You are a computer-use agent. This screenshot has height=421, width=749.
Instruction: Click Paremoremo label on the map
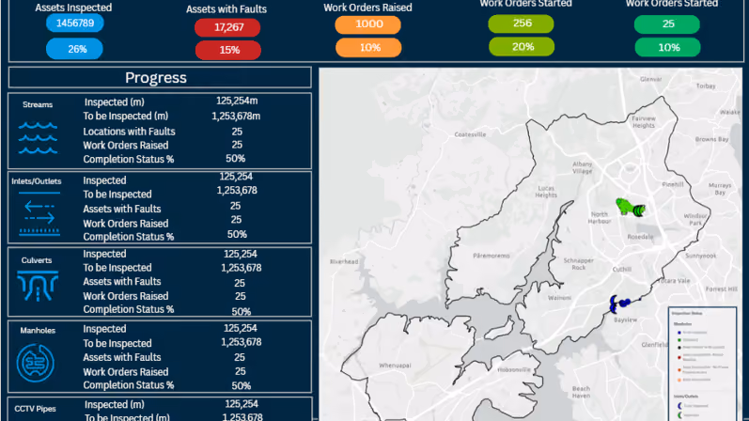[492, 256]
